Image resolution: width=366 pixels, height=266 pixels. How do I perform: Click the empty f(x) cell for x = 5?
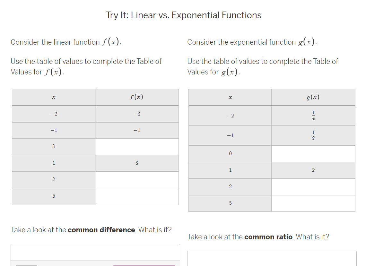coord(137,196)
